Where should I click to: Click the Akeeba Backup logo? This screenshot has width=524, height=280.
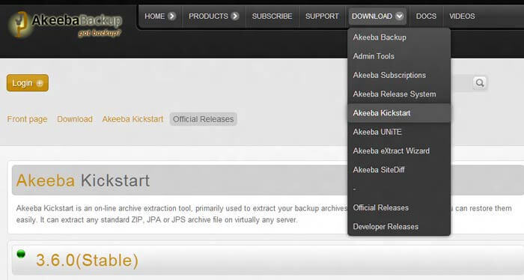[x=65, y=24]
